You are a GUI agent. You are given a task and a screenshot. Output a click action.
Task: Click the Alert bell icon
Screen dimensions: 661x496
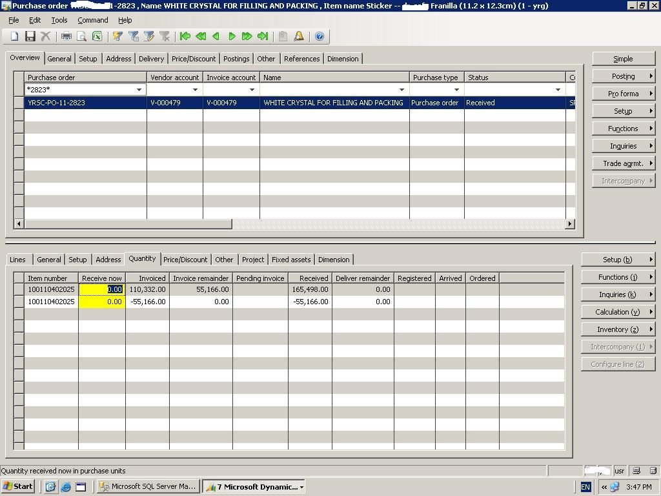[299, 36]
